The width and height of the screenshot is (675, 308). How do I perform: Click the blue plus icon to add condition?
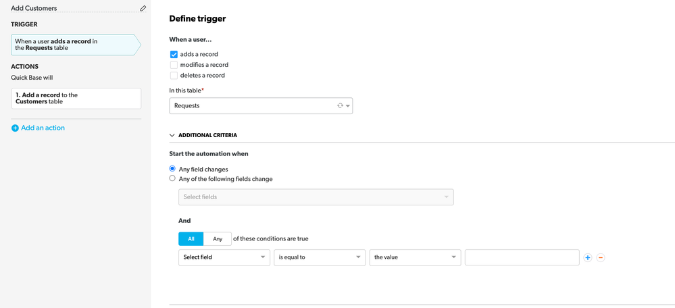[x=588, y=257]
